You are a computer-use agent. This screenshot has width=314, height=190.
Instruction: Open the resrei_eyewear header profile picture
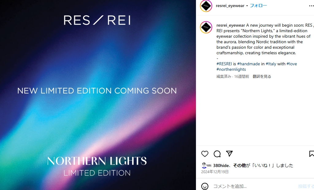pos(206,6)
